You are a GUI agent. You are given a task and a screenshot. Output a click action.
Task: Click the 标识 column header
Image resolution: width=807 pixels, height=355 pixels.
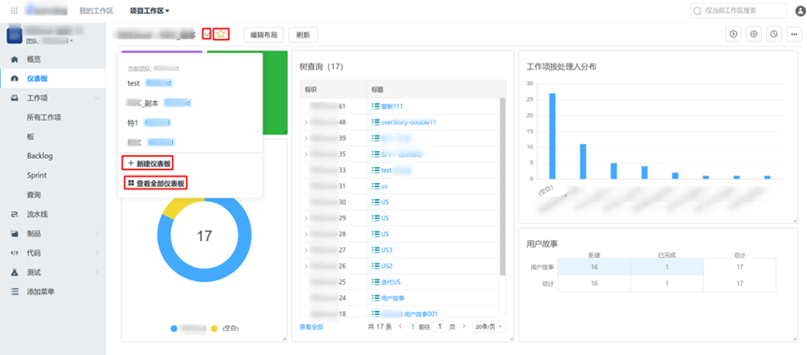[x=333, y=89]
